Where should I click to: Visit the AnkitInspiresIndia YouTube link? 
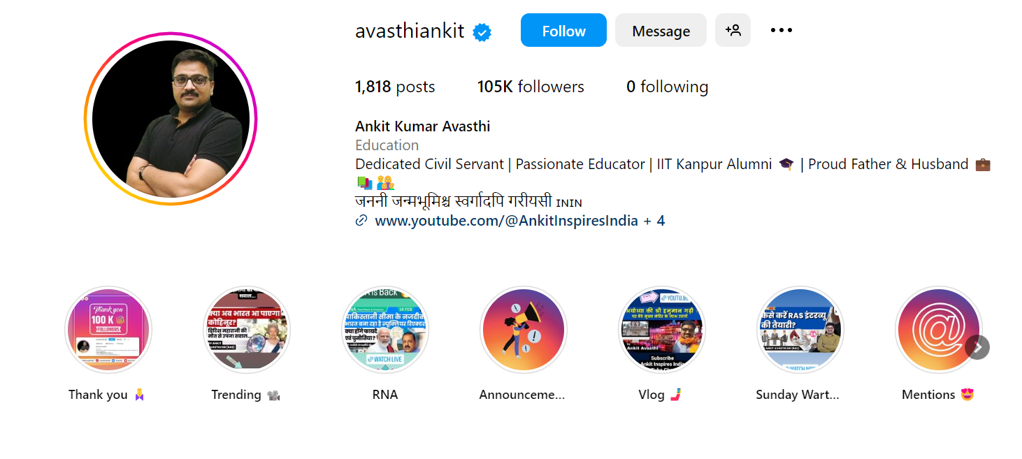[x=507, y=221]
